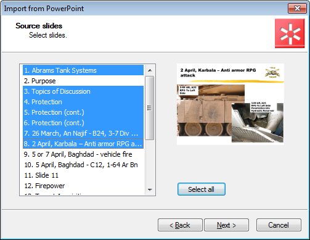The image size is (310, 240).
Task: Choose slide 9 Baghdad vehicle fire
Action: tap(83, 154)
